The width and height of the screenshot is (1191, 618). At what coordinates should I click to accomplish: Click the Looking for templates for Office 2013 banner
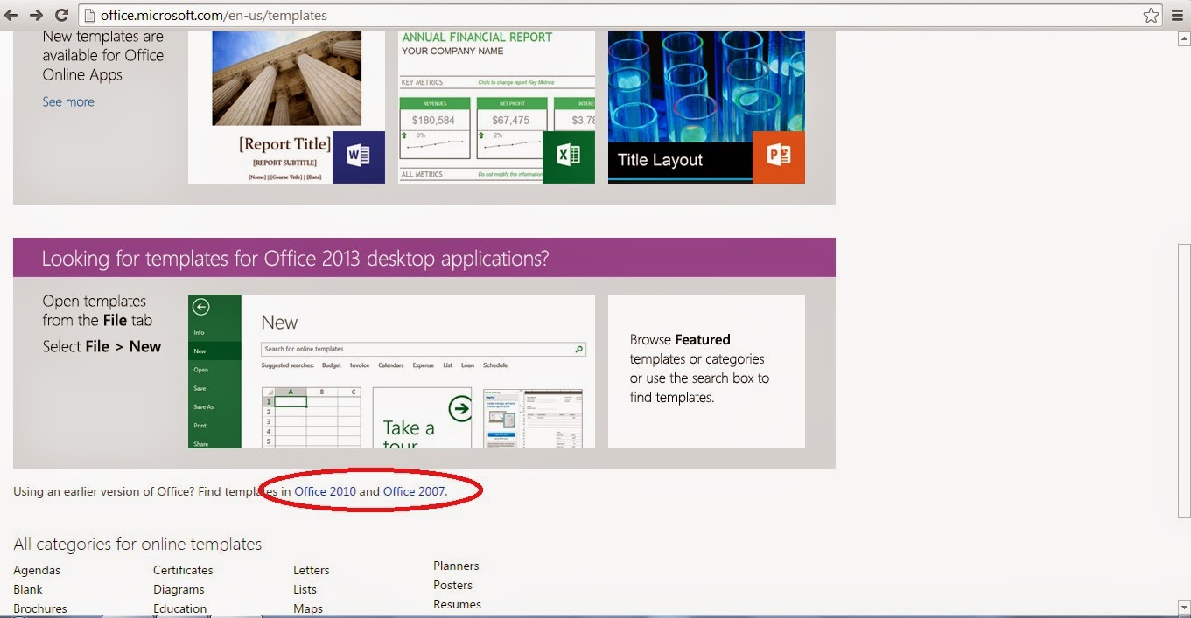click(x=424, y=258)
